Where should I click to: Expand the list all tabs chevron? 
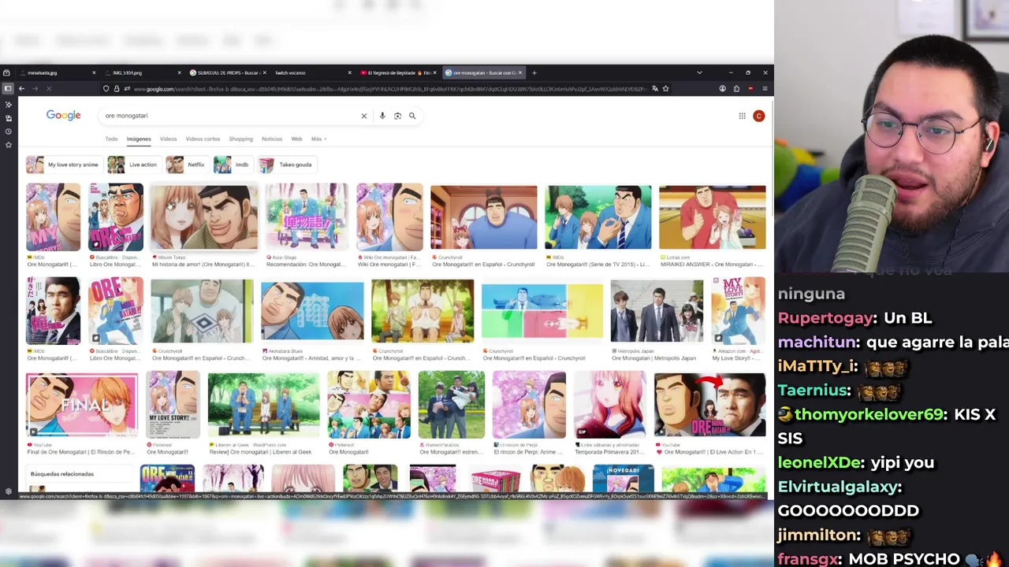[699, 72]
